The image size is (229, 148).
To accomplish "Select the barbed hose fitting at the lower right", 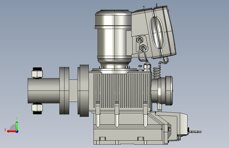I will pyautogui.click(x=195, y=132).
